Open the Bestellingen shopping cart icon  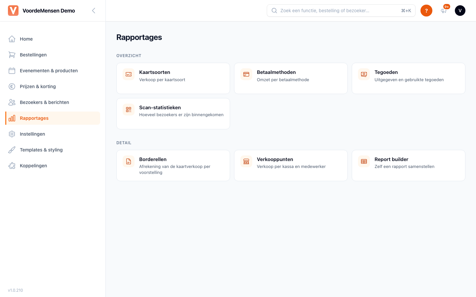click(x=12, y=55)
